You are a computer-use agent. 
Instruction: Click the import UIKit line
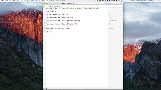[x=51, y=11]
